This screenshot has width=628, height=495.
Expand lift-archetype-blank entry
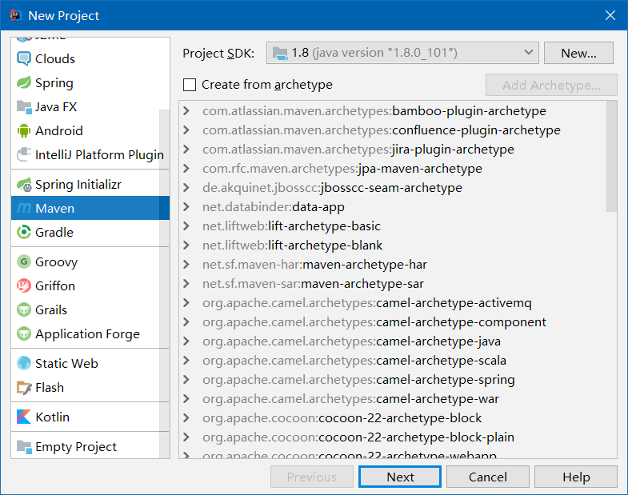[x=186, y=246]
